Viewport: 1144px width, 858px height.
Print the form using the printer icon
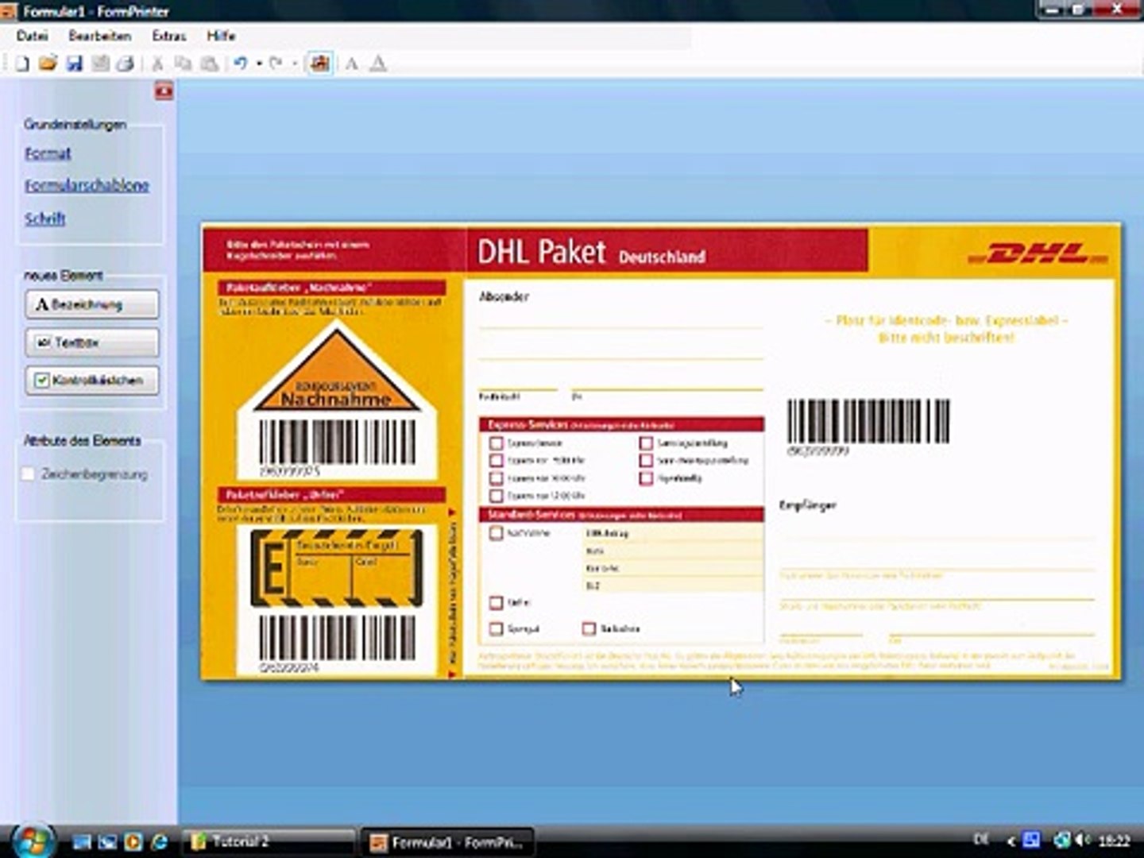(126, 64)
